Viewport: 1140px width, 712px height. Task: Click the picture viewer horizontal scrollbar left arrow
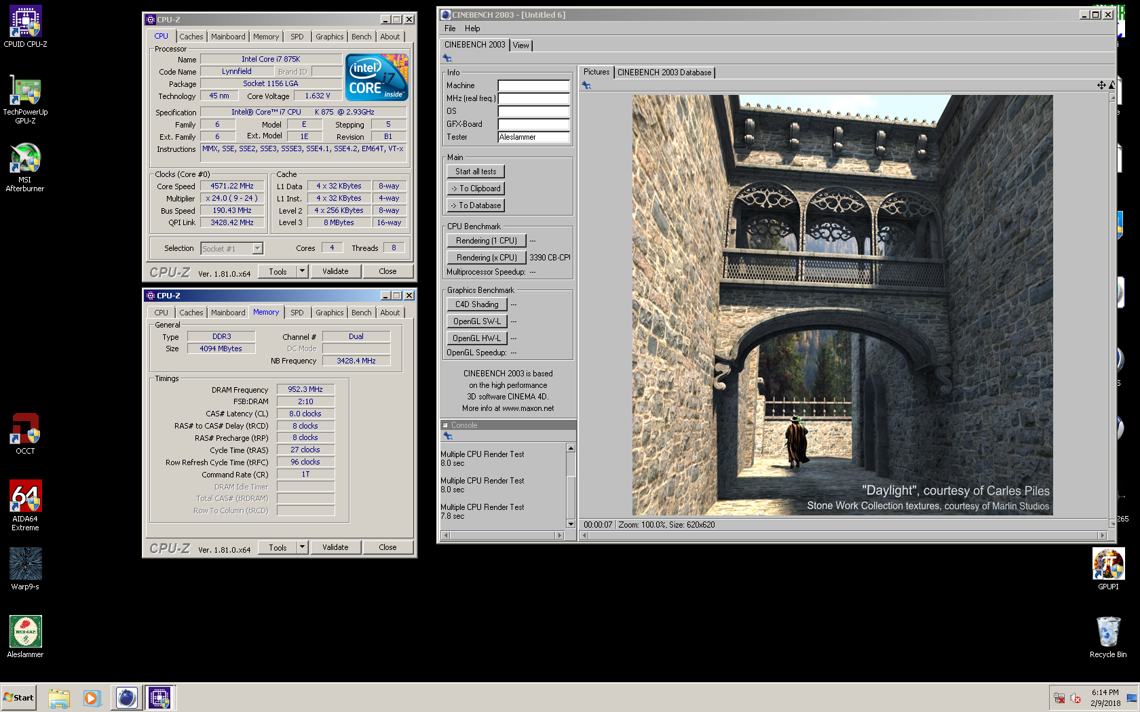(x=584, y=536)
